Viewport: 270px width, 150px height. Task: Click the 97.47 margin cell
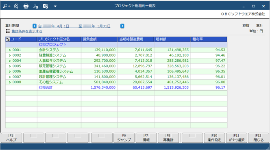tap(209, 61)
